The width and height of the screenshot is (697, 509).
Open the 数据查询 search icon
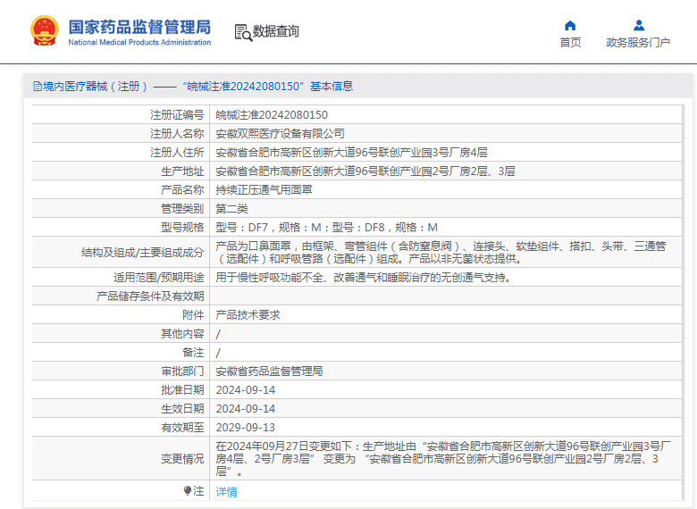[243, 32]
